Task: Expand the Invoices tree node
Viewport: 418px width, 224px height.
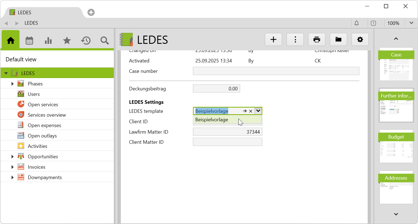Action: [x=12, y=167]
